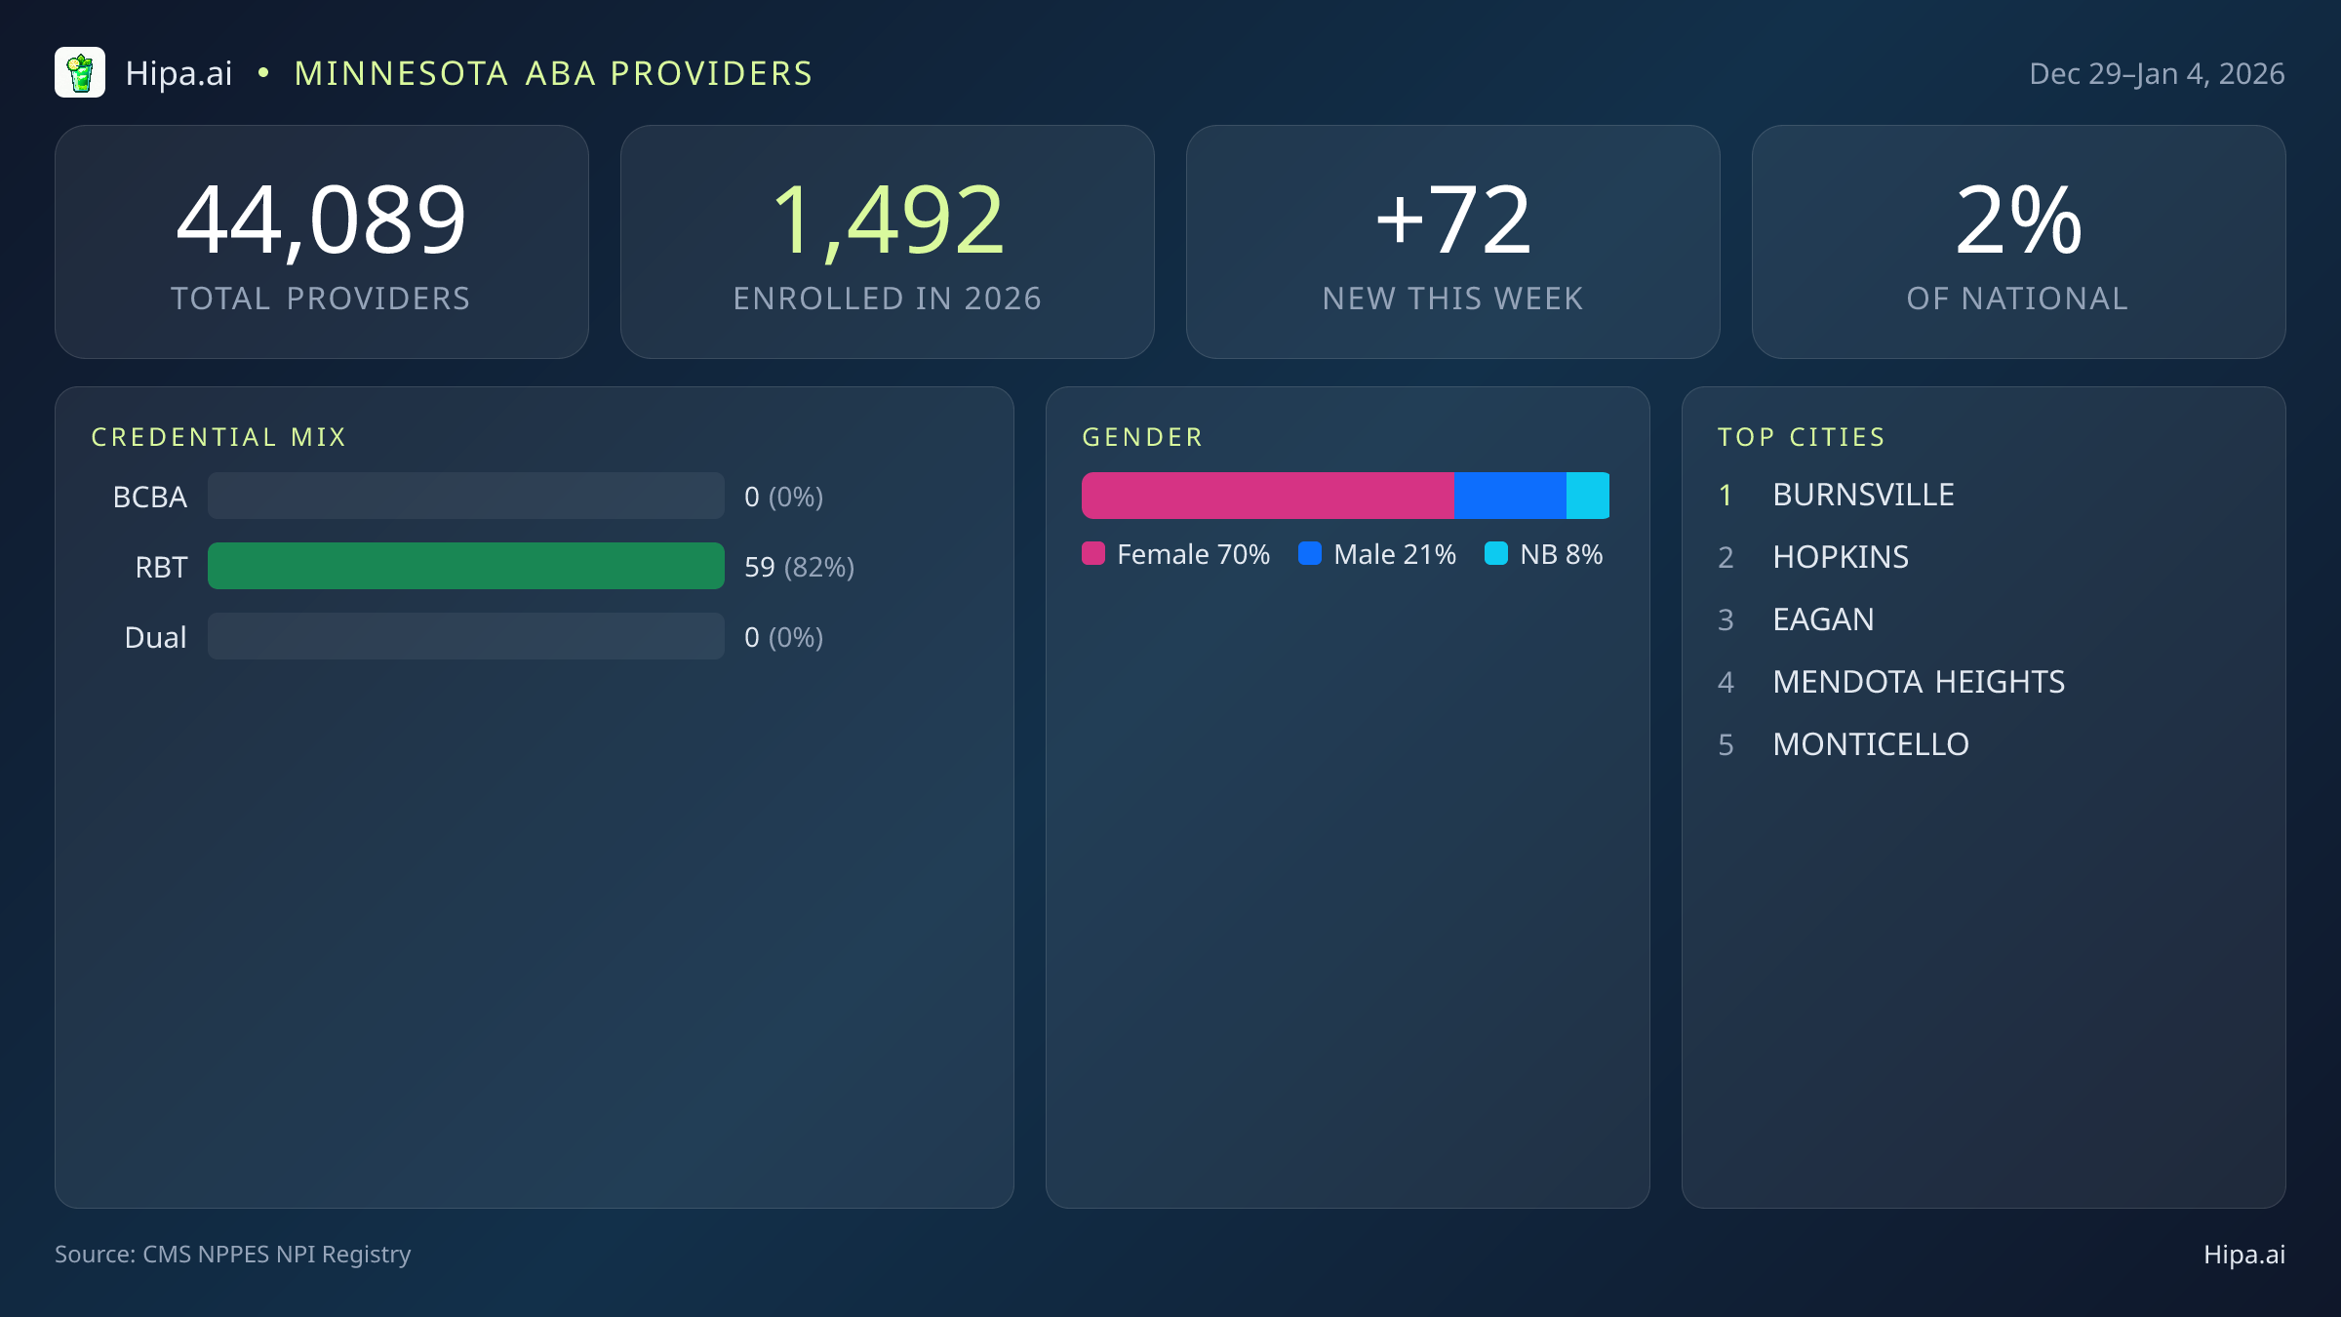Open the CMS NPPES NPI Registry source link

click(233, 1255)
